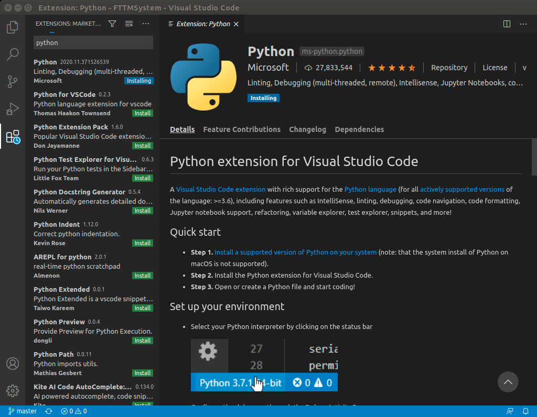Screen dimensions: 537x417
Task: Focus the python search input field
Action: point(93,43)
